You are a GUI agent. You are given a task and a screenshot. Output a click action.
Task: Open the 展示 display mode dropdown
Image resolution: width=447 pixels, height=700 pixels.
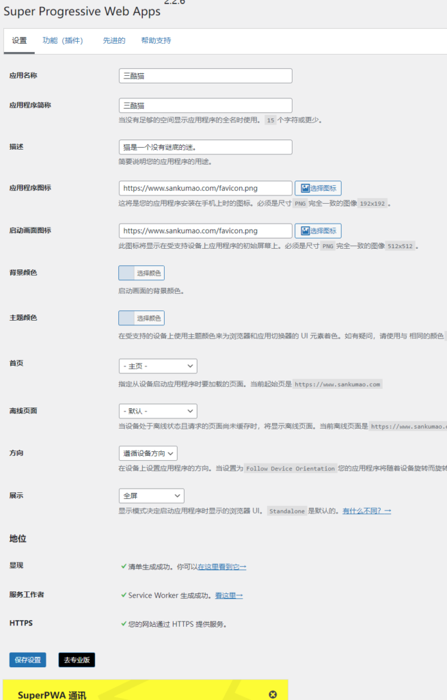click(151, 496)
